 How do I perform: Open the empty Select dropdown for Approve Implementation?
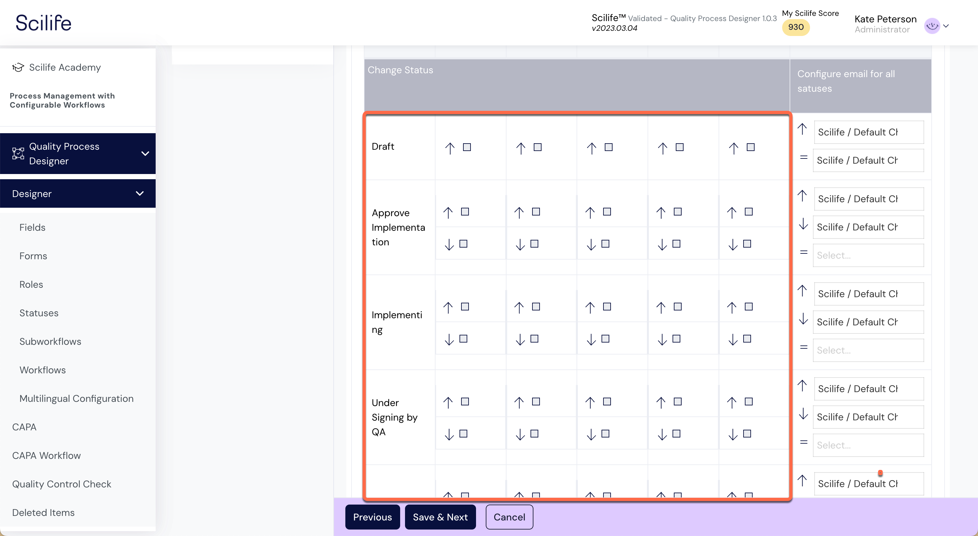click(868, 255)
